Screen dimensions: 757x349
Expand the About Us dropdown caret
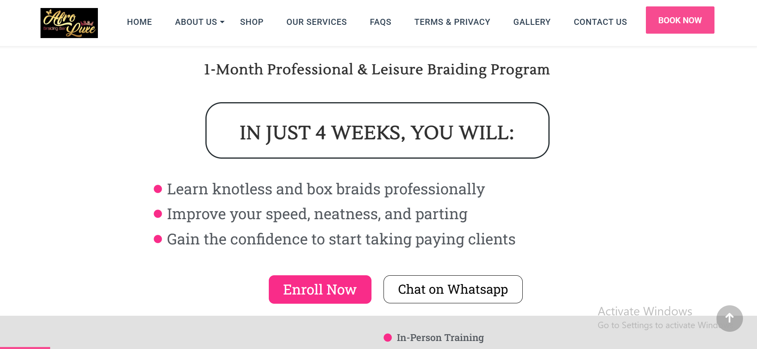pyautogui.click(x=222, y=22)
